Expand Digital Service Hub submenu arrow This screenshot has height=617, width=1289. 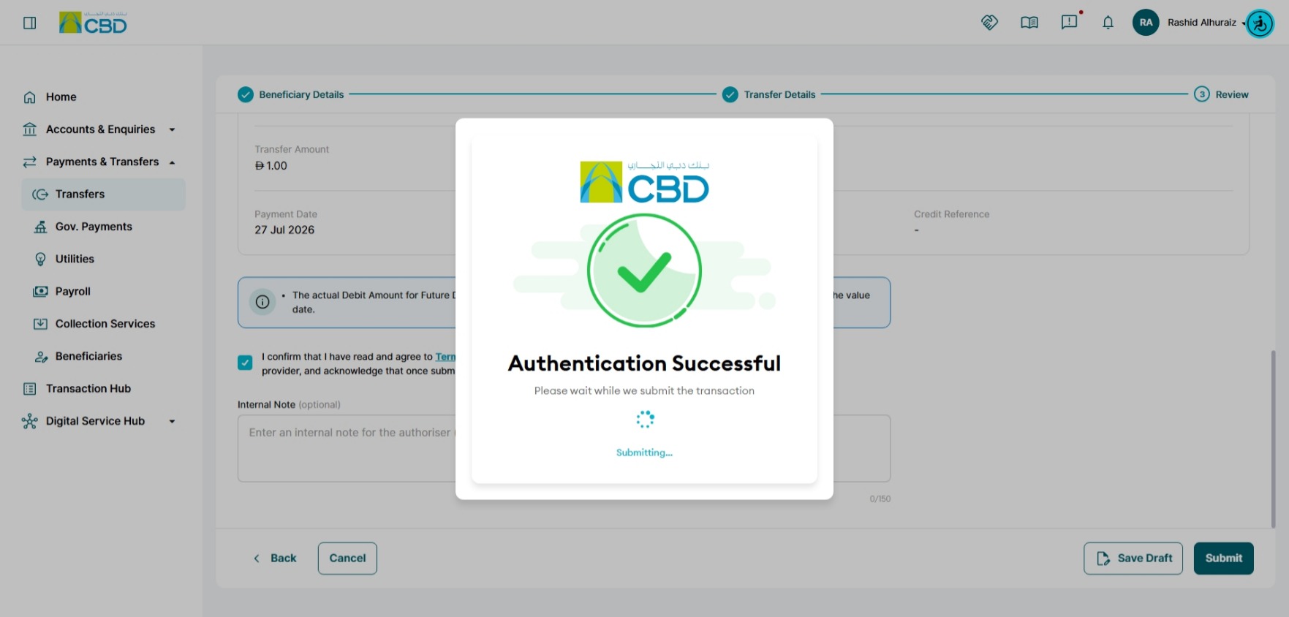click(x=173, y=422)
